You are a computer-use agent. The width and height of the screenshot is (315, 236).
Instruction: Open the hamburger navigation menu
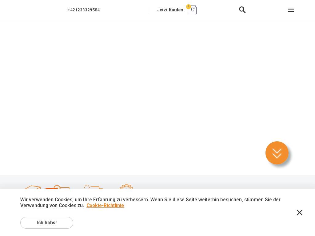(291, 10)
